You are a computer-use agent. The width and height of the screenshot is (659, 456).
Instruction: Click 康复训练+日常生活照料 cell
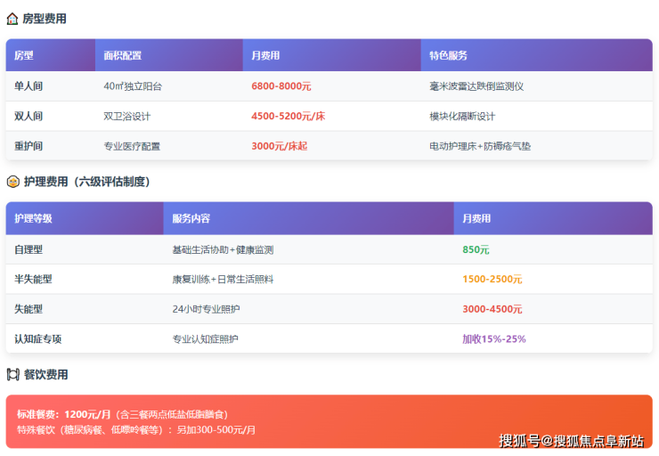224,279
